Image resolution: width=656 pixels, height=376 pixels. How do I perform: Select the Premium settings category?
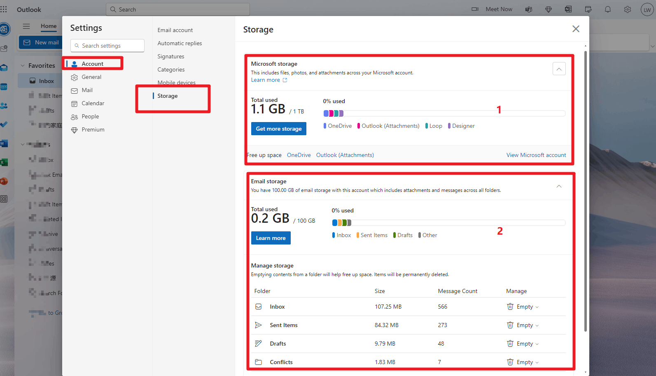pyautogui.click(x=93, y=129)
